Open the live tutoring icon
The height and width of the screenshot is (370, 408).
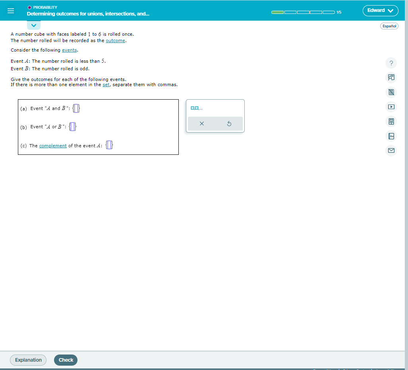pos(391,77)
